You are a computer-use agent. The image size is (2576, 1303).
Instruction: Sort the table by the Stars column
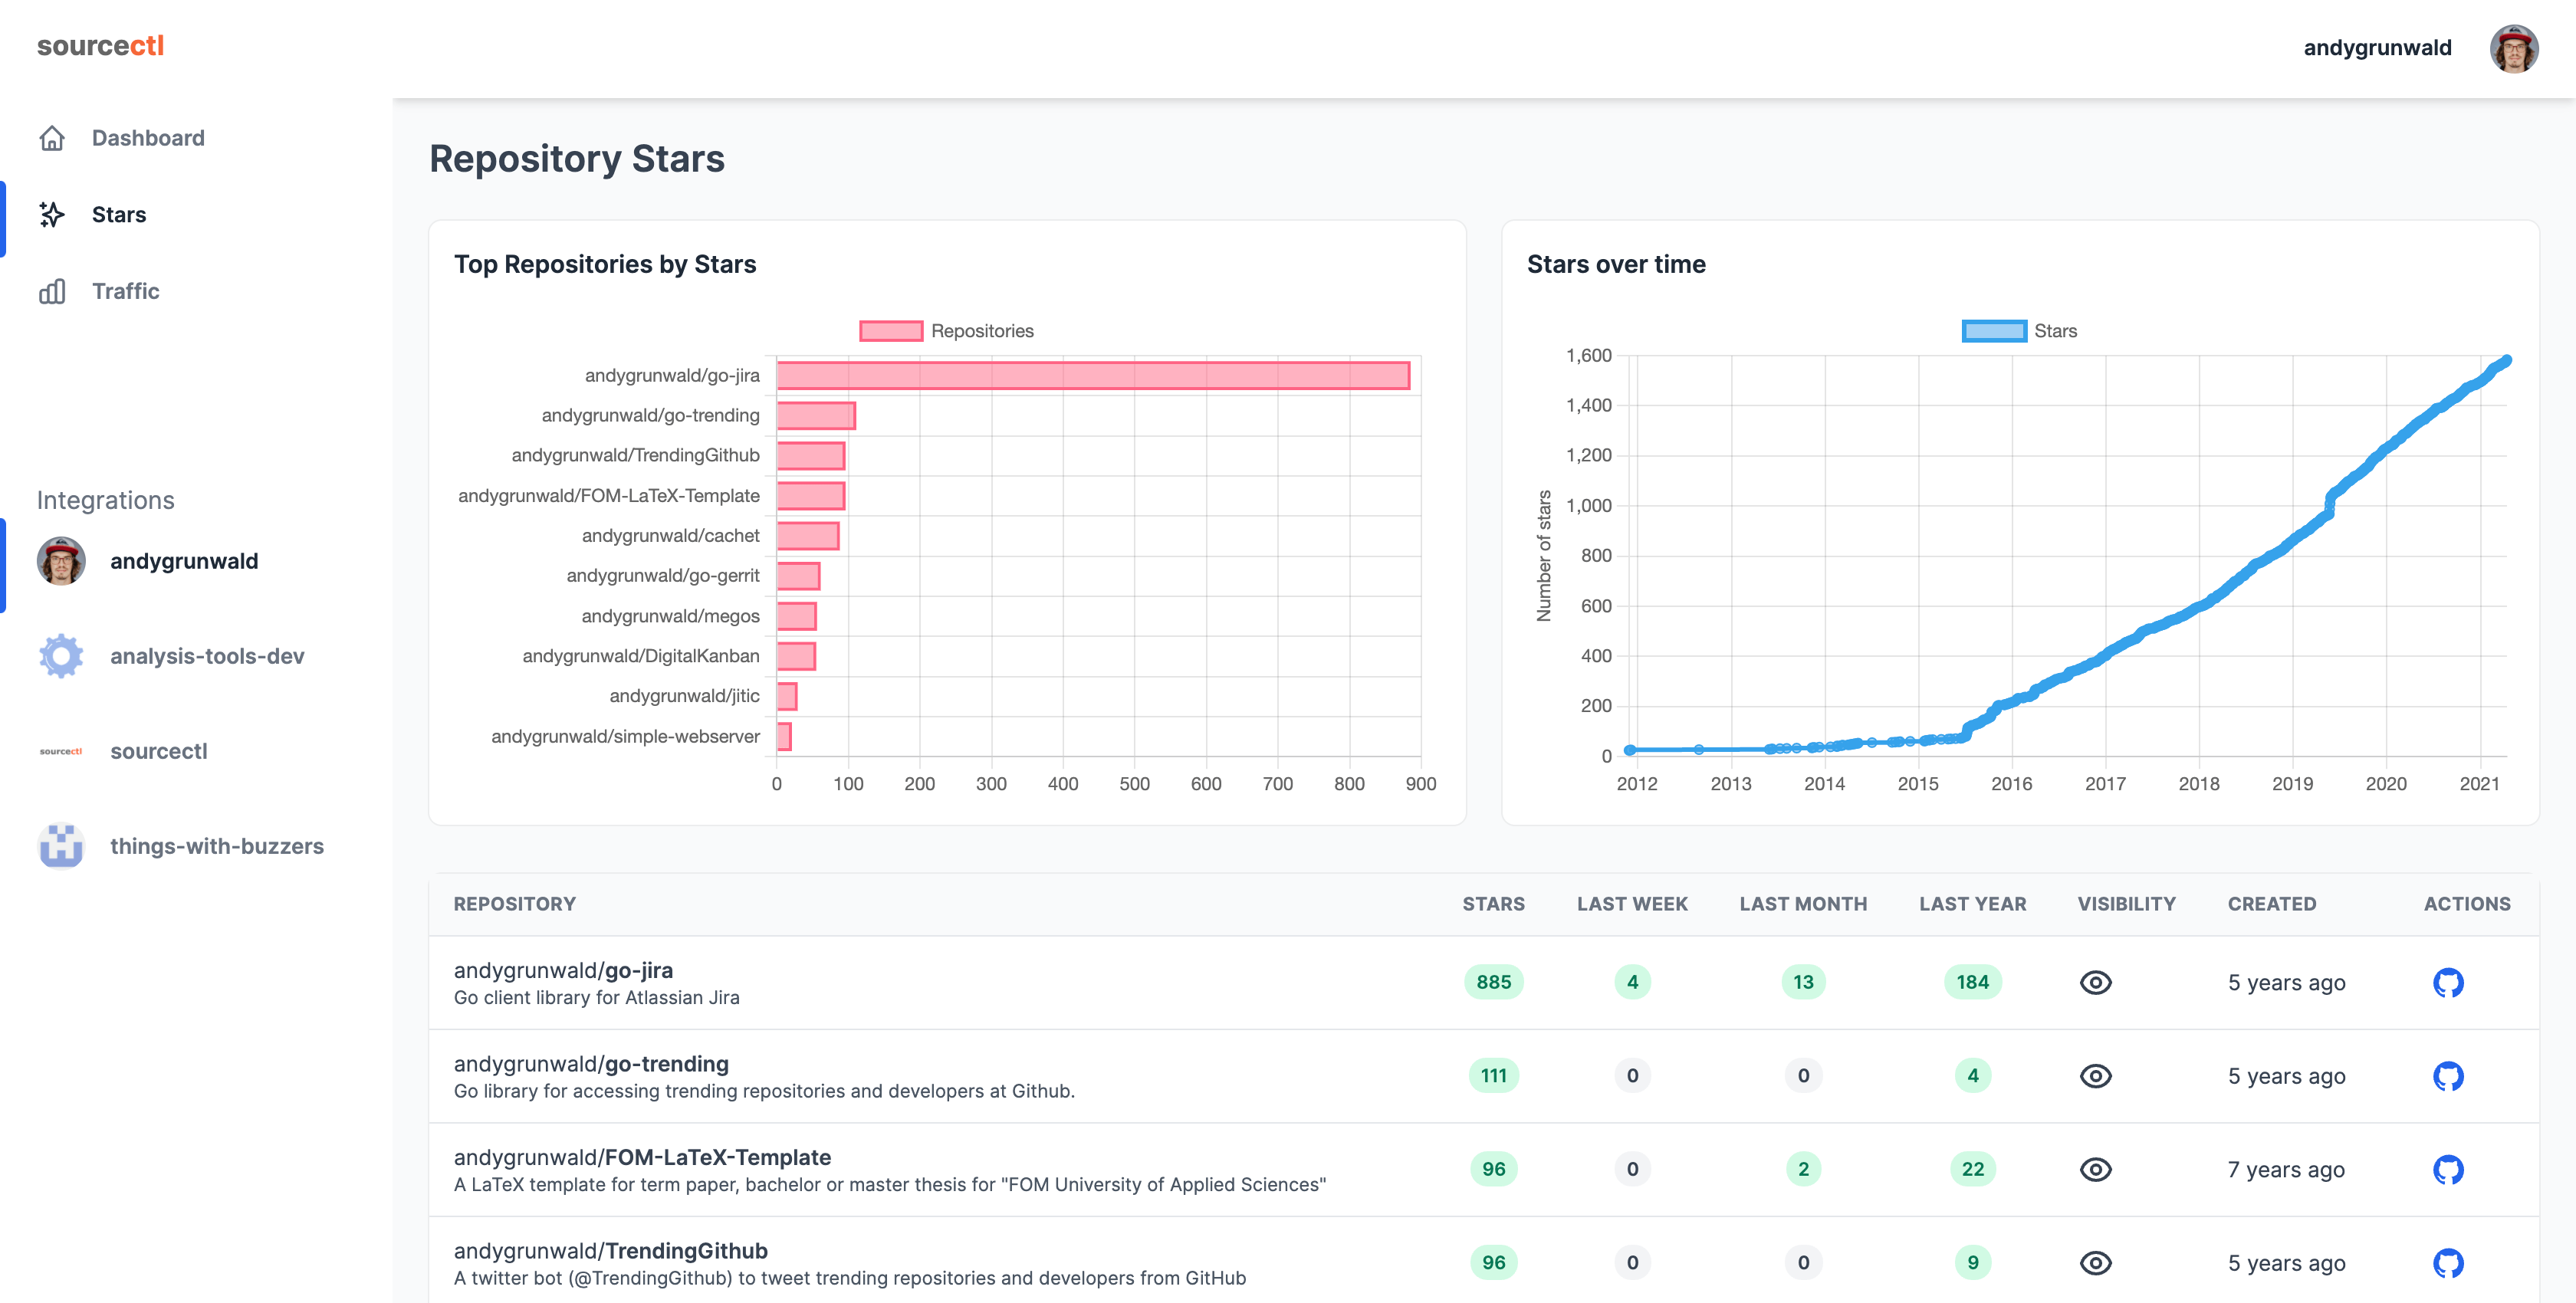1491,903
